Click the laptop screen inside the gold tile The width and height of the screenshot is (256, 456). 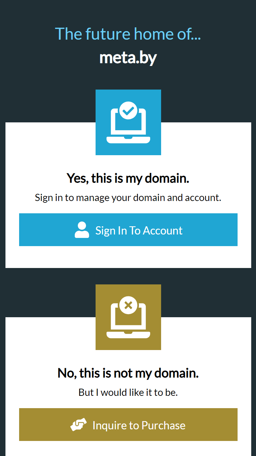(x=128, y=319)
